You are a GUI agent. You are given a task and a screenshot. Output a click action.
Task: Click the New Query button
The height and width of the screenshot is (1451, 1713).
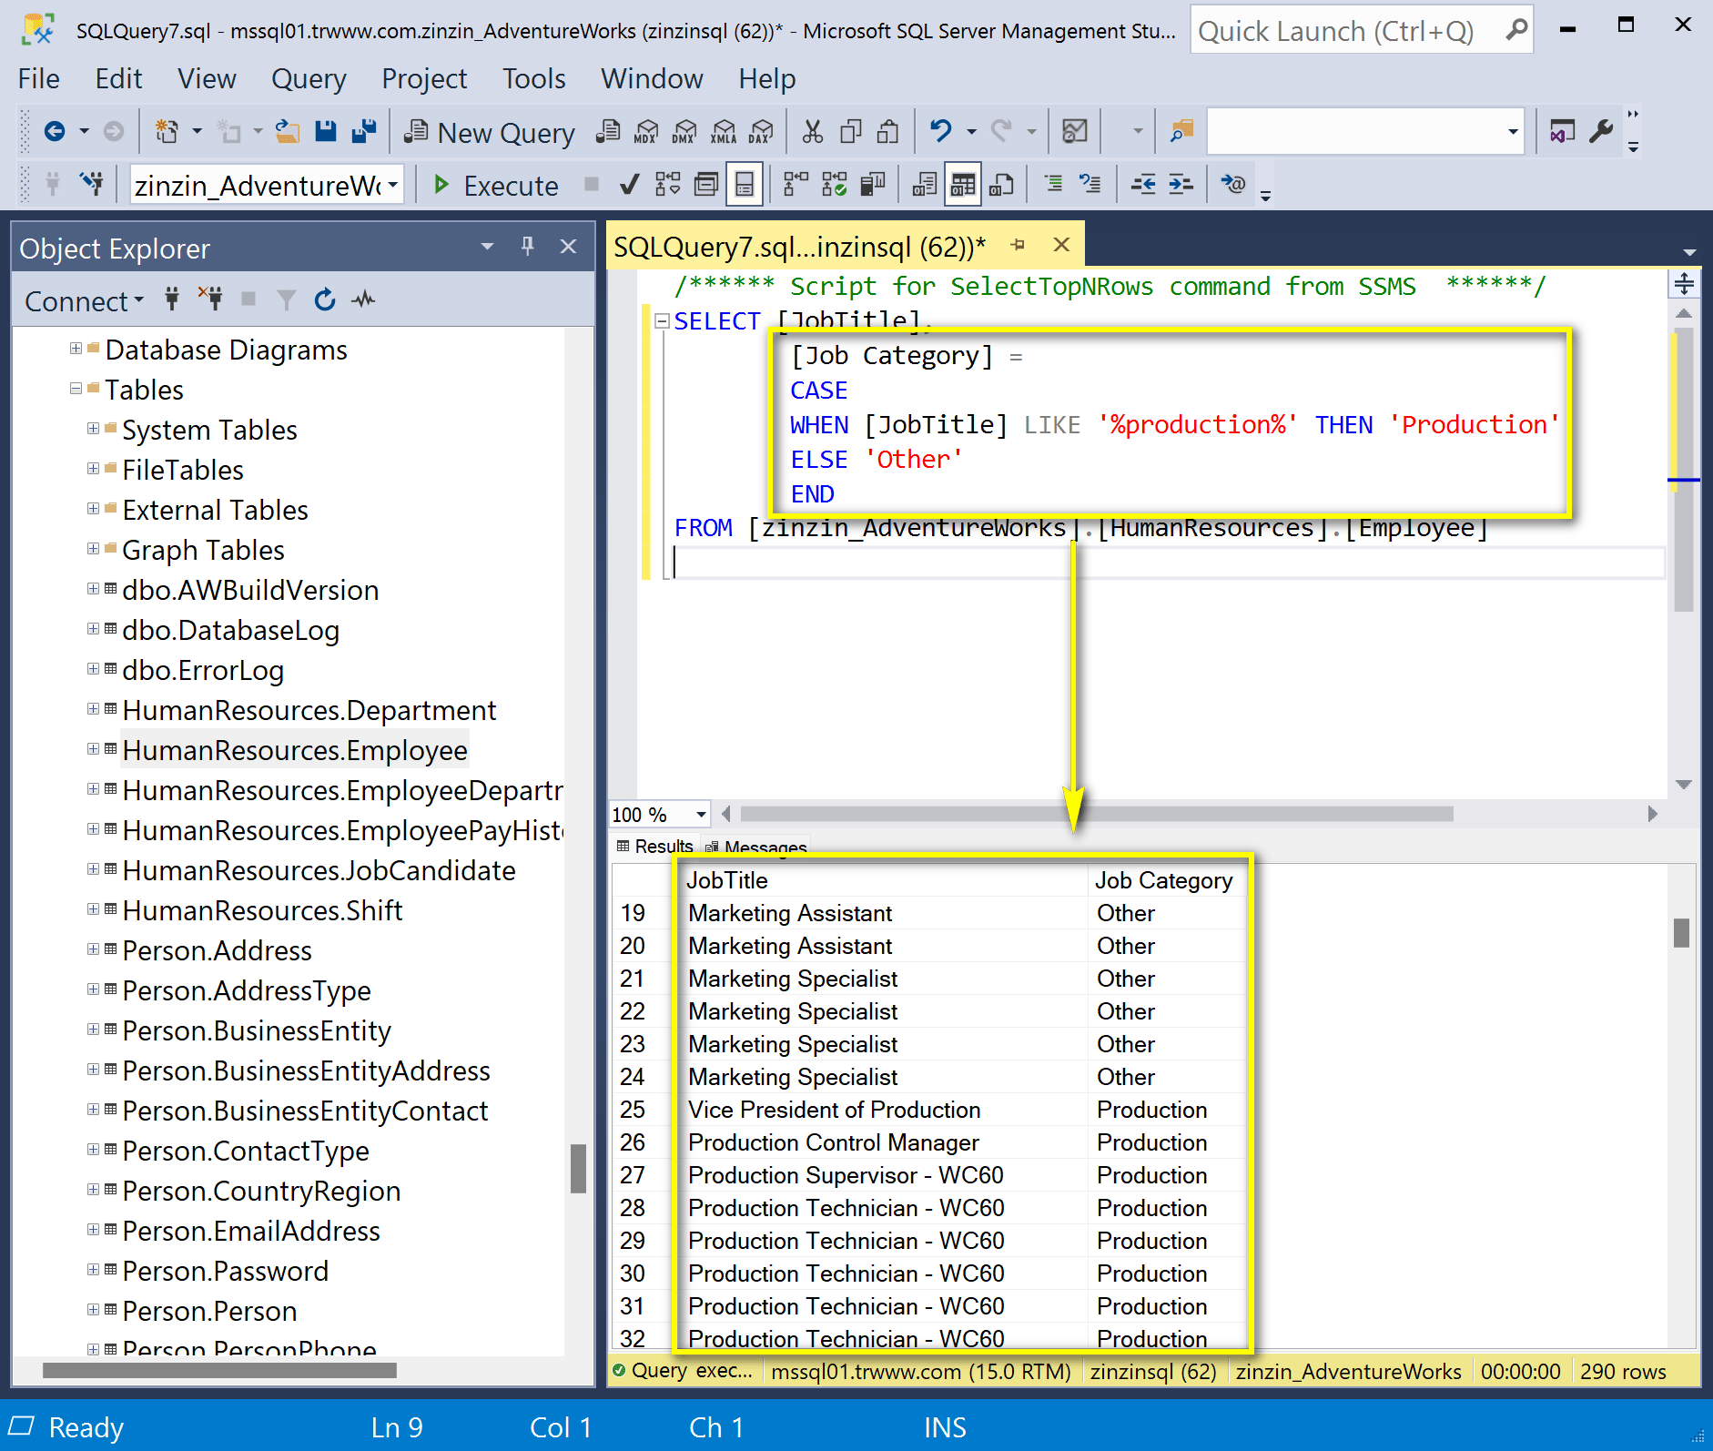489,133
